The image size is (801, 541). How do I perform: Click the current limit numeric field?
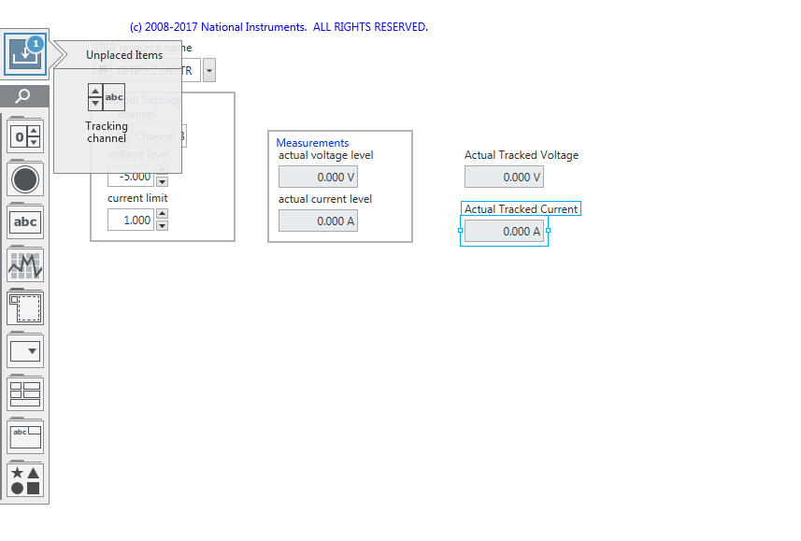point(130,220)
